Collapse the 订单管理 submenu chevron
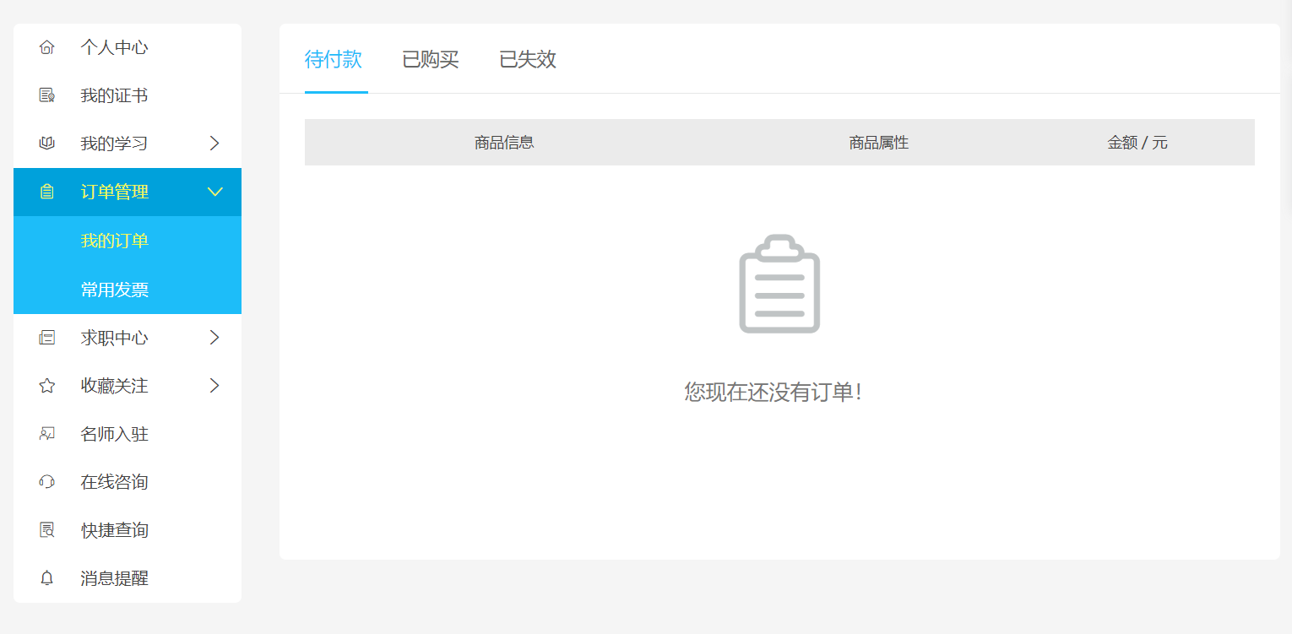Image resolution: width=1292 pixels, height=634 pixels. coord(214,192)
